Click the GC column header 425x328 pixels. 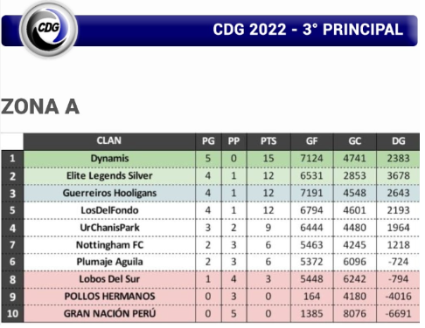tap(355, 141)
